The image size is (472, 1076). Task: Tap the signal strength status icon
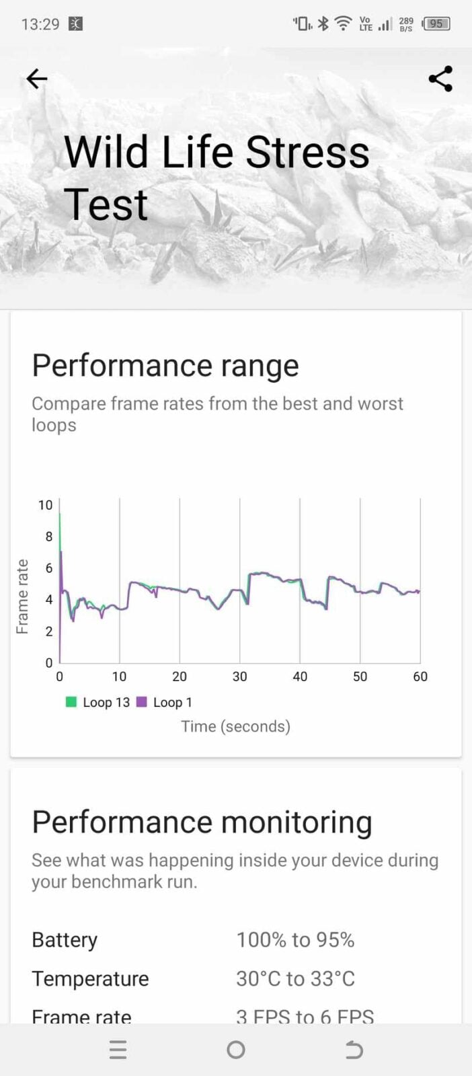click(x=385, y=24)
